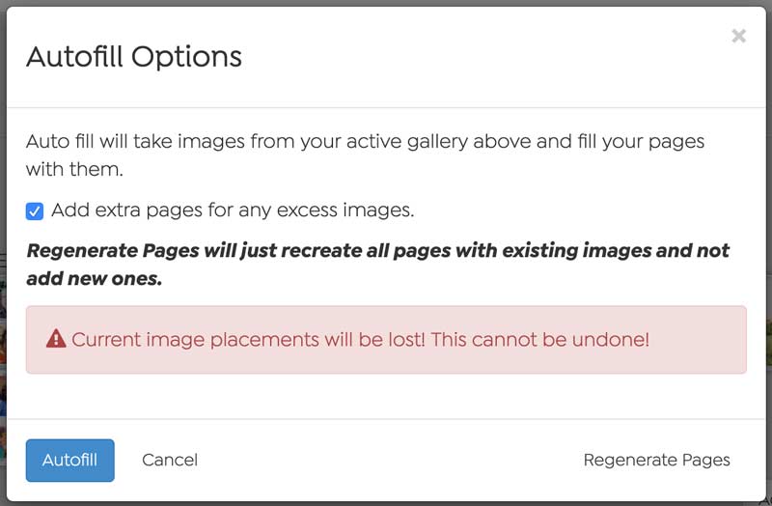Uncheck the add extra pages checkbox
Viewport: 772px width, 506px height.
35,211
